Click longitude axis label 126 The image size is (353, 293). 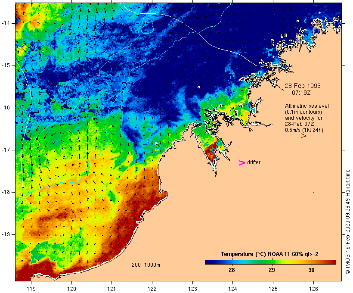313,289
